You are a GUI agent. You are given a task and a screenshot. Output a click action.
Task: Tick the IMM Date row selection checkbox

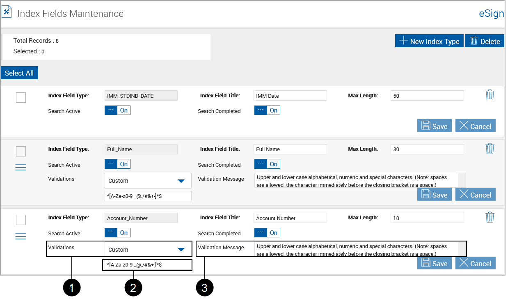21,97
